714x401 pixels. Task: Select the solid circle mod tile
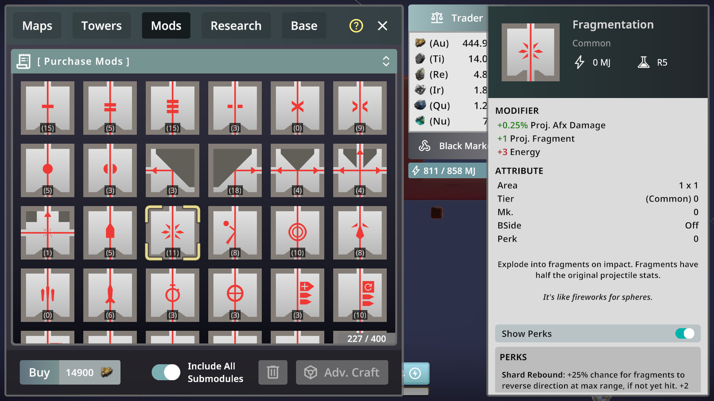48,170
